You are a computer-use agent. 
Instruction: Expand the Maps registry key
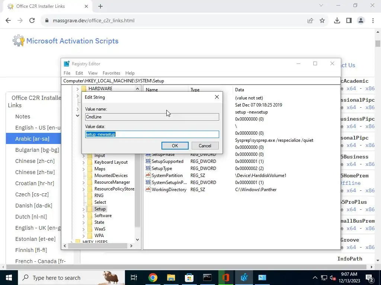pos(84,169)
